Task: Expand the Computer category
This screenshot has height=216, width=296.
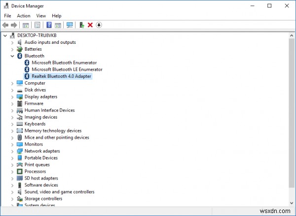Action: pos(12,83)
